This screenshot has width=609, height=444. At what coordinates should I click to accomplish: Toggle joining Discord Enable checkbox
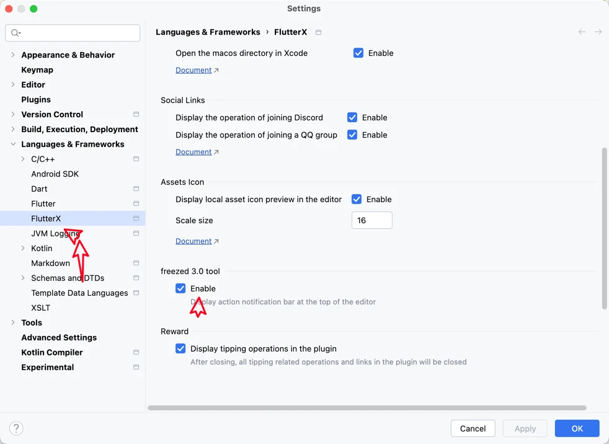(x=352, y=117)
